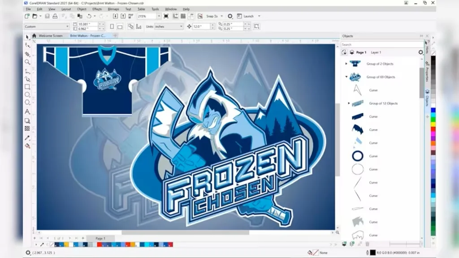Image resolution: width=459 pixels, height=258 pixels.
Task: Click the Launch button
Action: pos(248,16)
